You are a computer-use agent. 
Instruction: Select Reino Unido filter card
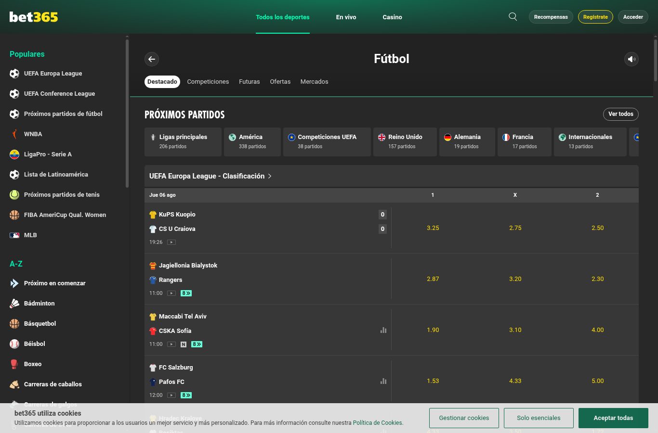(x=405, y=142)
